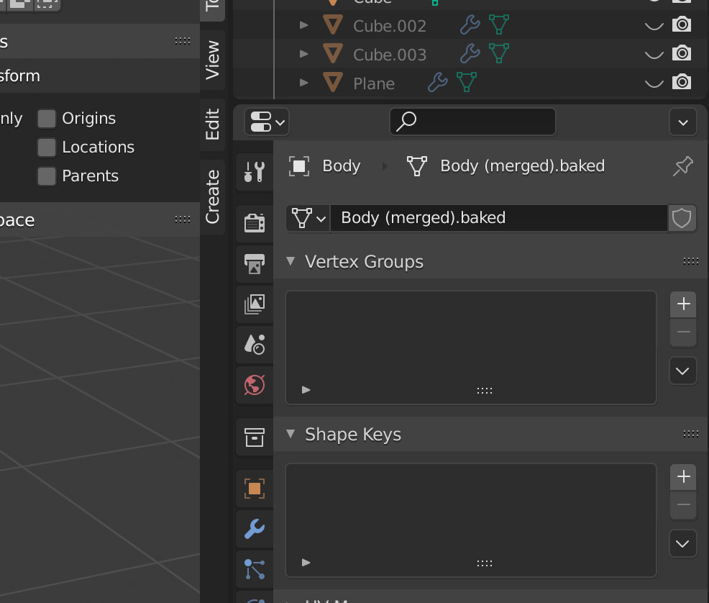Click the modifier wrench icon on Plane row
The width and height of the screenshot is (709, 603).
pyautogui.click(x=438, y=82)
